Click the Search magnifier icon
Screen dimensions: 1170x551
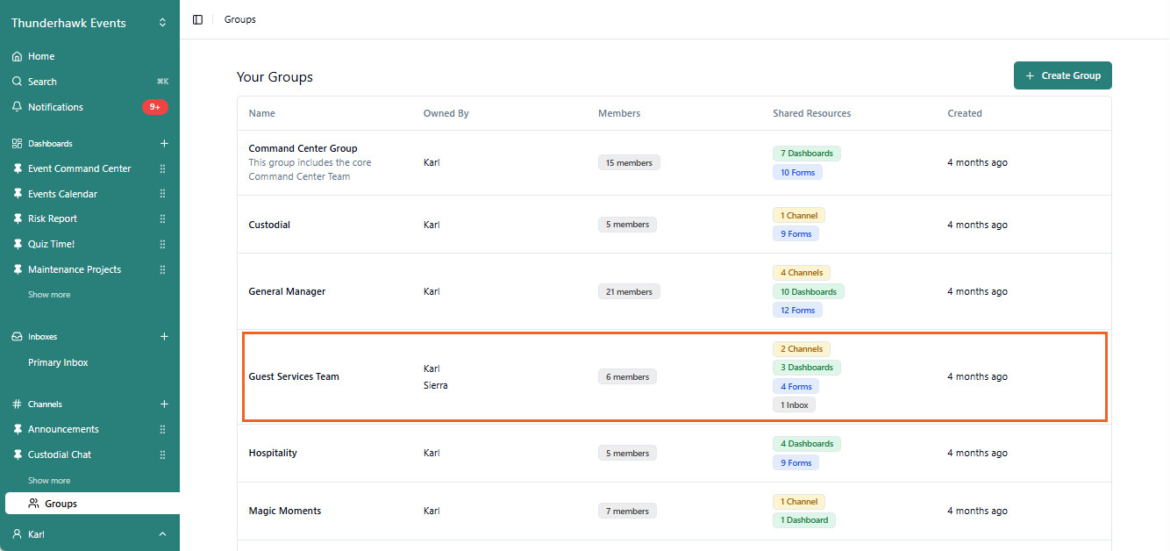pyautogui.click(x=17, y=82)
